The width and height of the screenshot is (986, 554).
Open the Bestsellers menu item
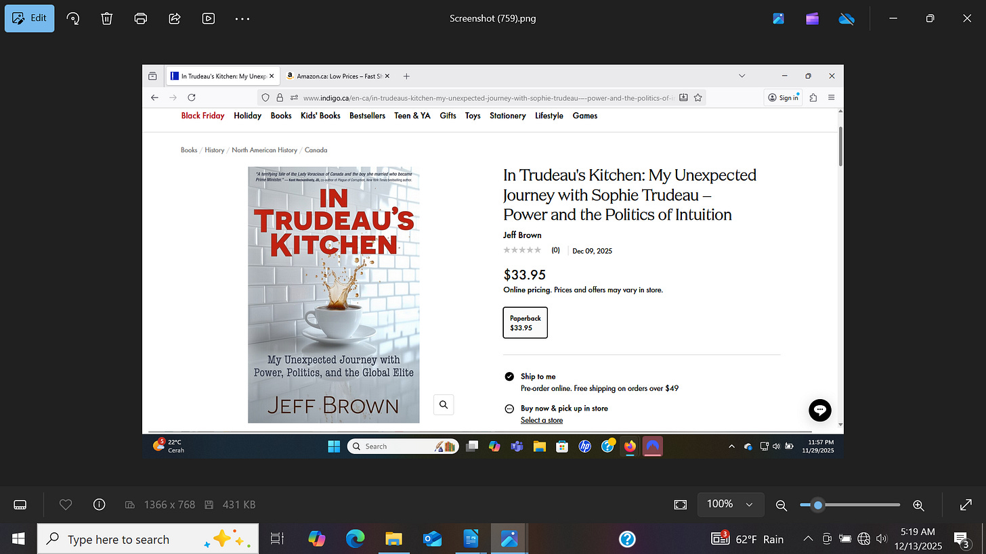[x=367, y=116]
